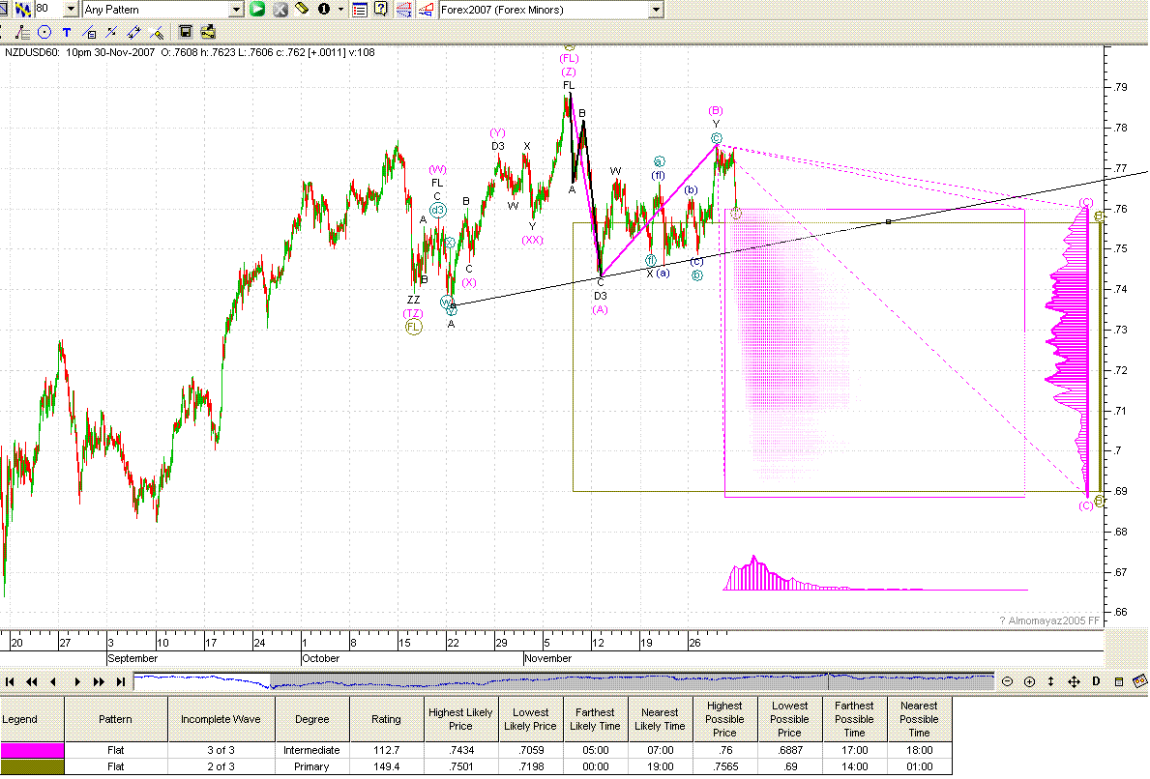Viewport: 1150px width, 779px height.
Task: Jump to last bar playback button
Action: (x=121, y=681)
